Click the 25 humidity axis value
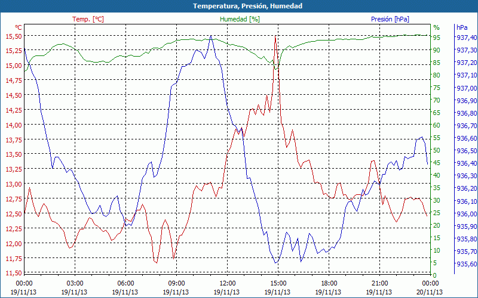 [x=437, y=213]
